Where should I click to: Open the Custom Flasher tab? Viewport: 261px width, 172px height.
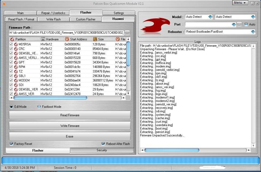(x=86, y=19)
